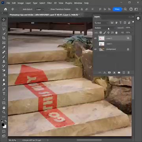The height and width of the screenshot is (142, 142).
Task: Select the Hand tool
Action: (4, 108)
